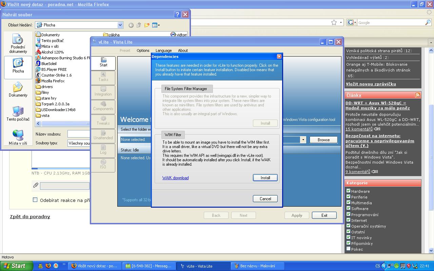Go to Components in vLite sidebar
This screenshot has width=434, height=271.
coord(103,107)
